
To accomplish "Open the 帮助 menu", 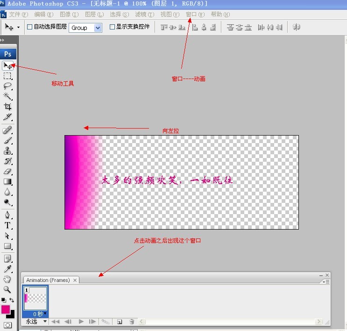I will [x=220, y=14].
